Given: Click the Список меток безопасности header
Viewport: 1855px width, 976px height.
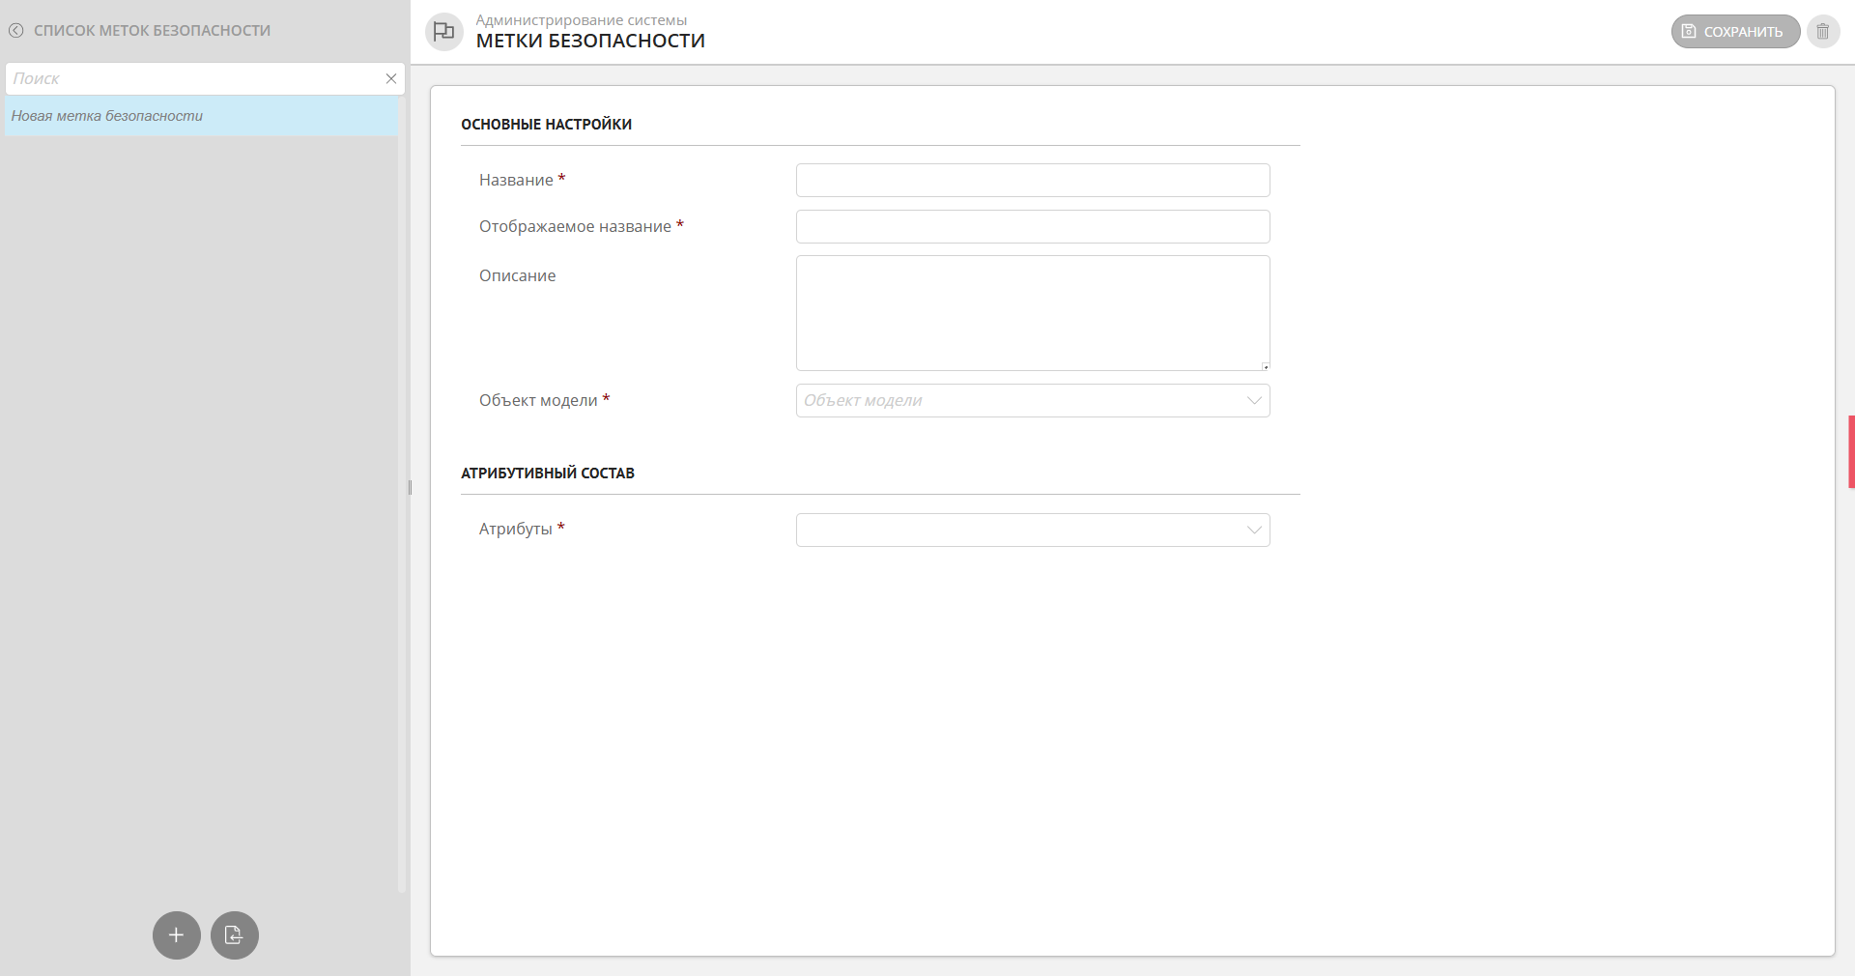Looking at the screenshot, I should coord(152,31).
